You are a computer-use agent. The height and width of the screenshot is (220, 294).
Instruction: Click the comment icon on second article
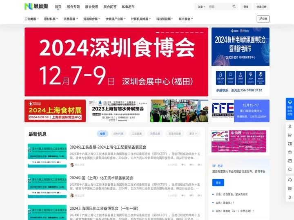[x=191, y=196]
